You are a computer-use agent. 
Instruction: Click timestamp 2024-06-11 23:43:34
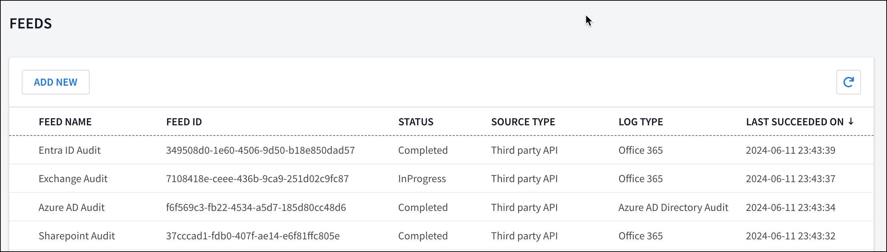[x=791, y=207]
